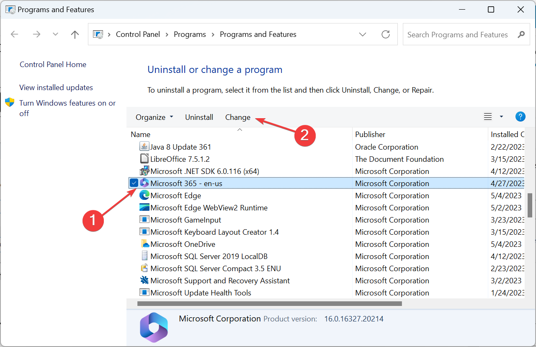Screen dimensions: 536x347
Task: Click the product version 16.0.16327.20214
Action: (354, 319)
